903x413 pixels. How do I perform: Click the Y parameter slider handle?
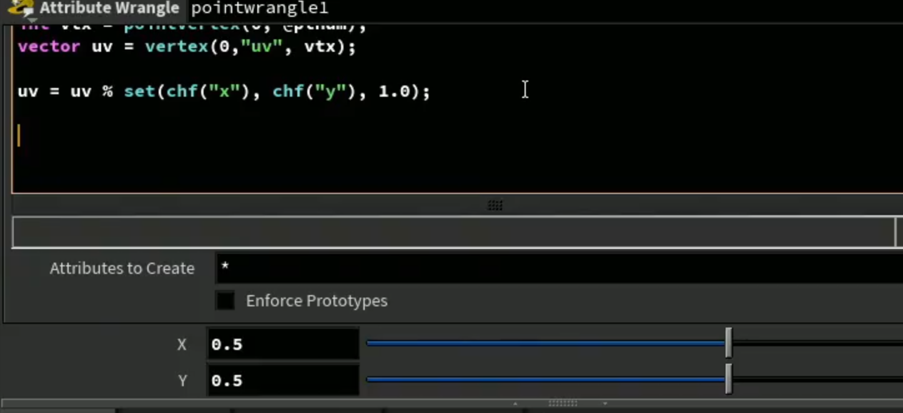click(x=728, y=379)
